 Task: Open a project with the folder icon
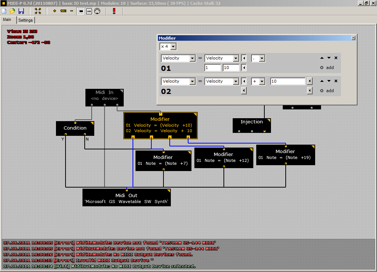click(12, 11)
